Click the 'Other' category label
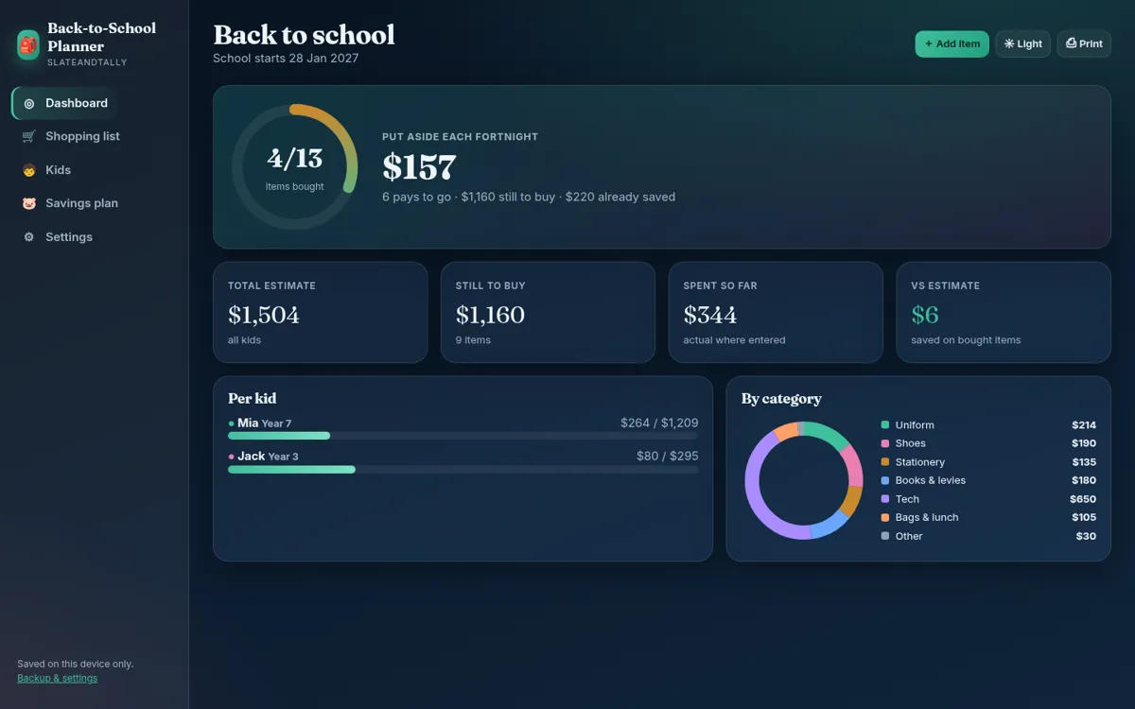Image resolution: width=1135 pixels, height=709 pixels. click(x=909, y=536)
